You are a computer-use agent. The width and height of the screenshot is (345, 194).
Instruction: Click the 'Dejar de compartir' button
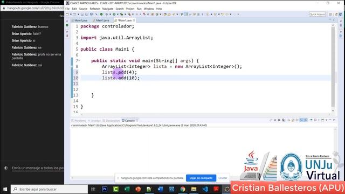(x=201, y=178)
